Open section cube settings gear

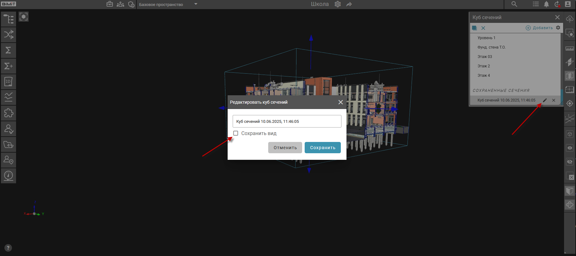558,28
